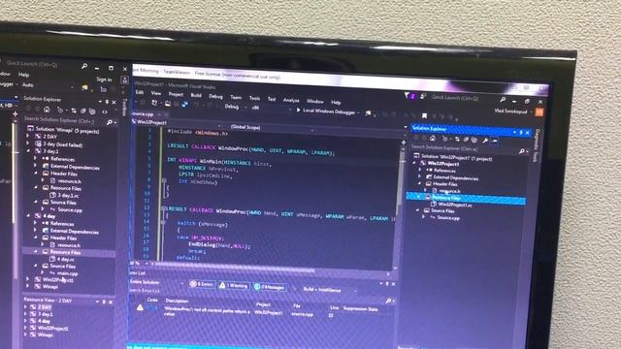Expand Win32Project1 project in left Solution Explorer

28,279
